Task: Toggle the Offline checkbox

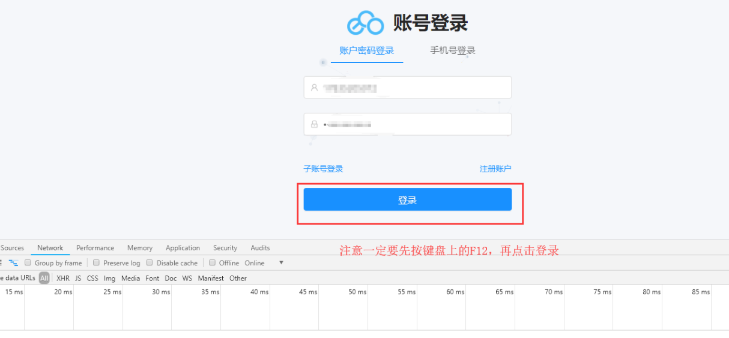Action: (x=212, y=262)
